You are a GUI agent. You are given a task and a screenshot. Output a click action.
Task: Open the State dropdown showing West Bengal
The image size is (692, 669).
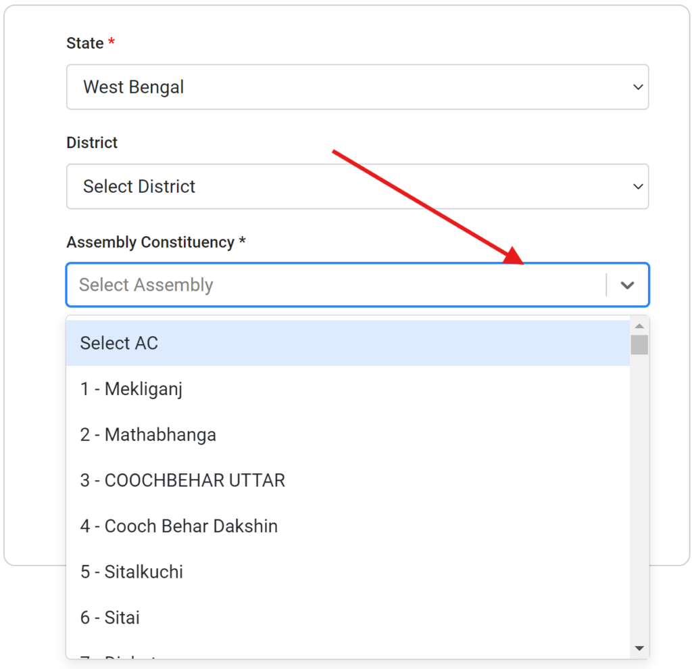coord(357,87)
